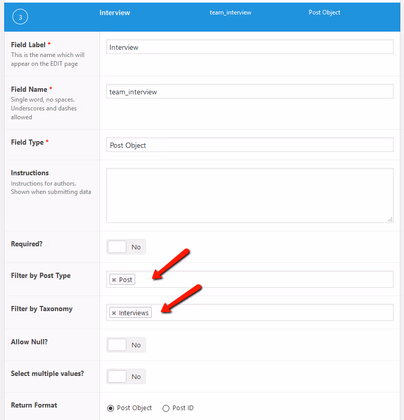Click the Filter by Taxonomy heading

click(42, 309)
